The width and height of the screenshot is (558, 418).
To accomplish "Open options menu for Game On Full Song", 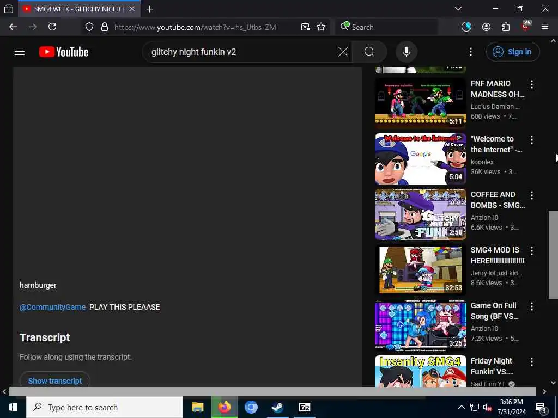I will [532, 306].
